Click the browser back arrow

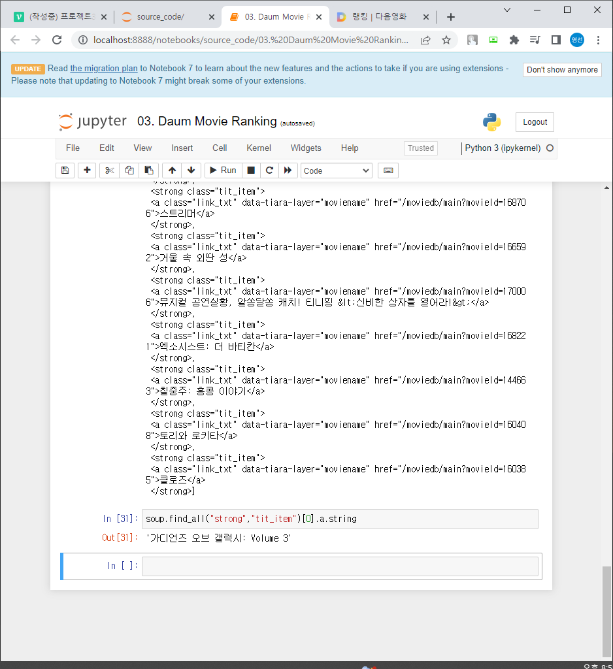tap(15, 40)
